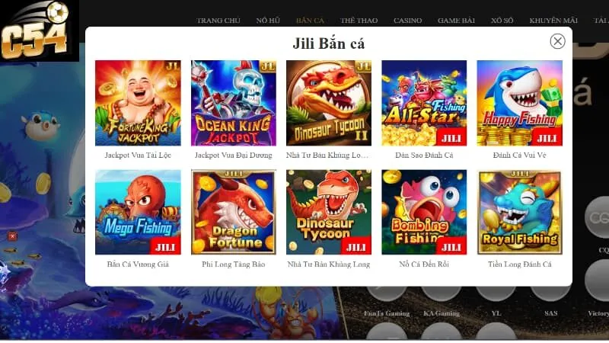Screen dimensions: 609x343
Task: Open the Fortune King Jackpot game
Action: [x=138, y=103]
